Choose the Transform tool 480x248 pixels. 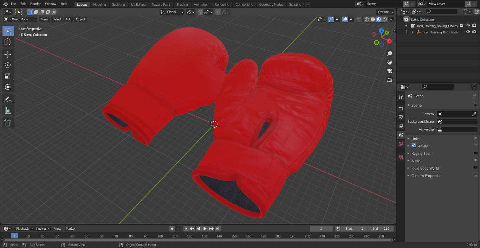tap(8, 87)
